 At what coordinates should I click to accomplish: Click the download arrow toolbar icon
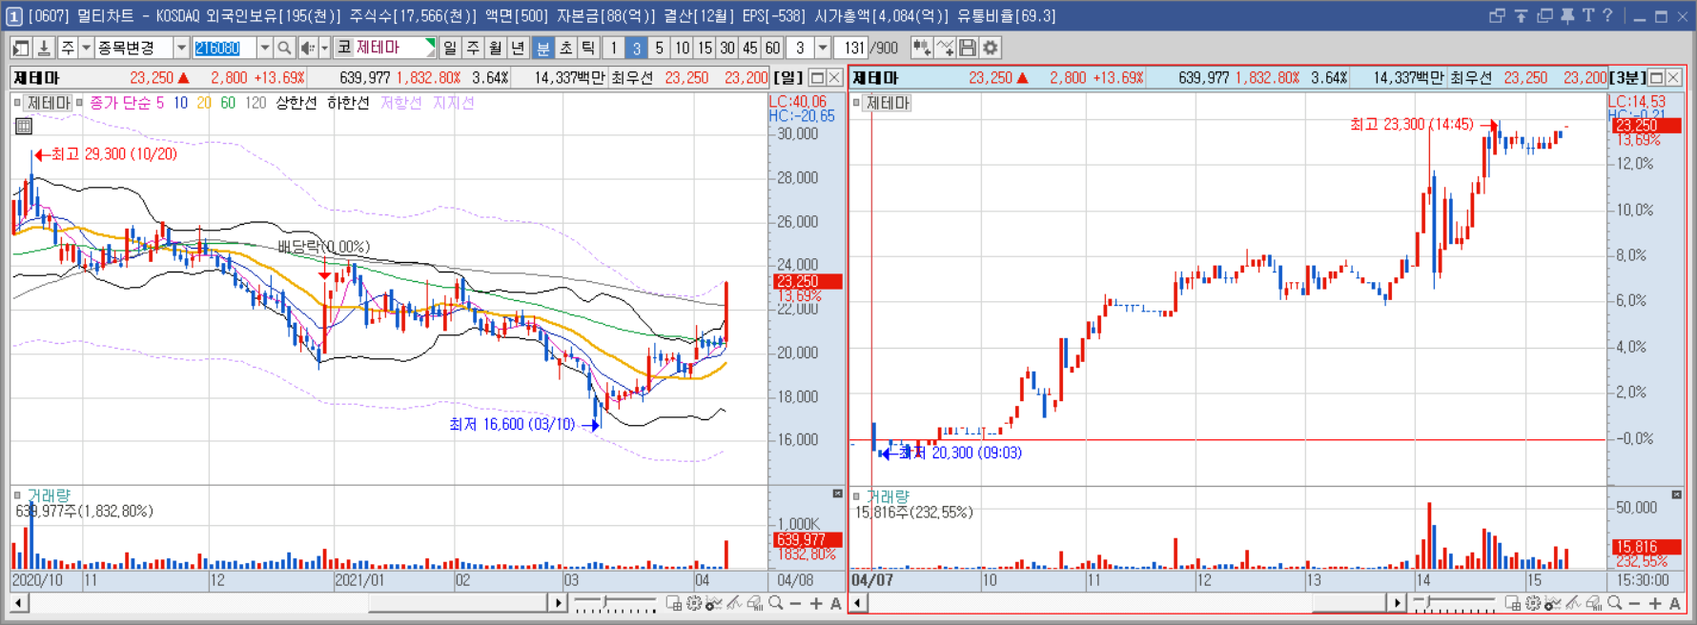point(44,48)
